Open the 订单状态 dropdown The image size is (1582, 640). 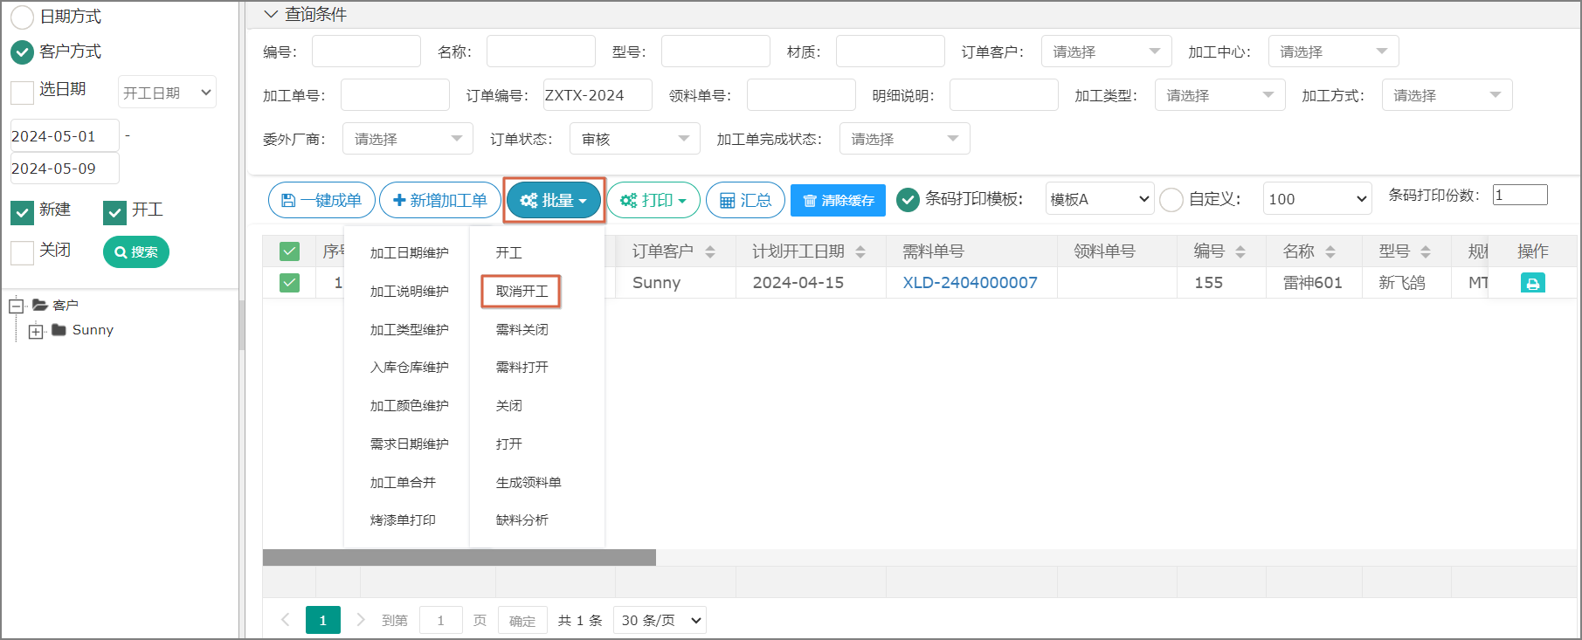pos(634,139)
